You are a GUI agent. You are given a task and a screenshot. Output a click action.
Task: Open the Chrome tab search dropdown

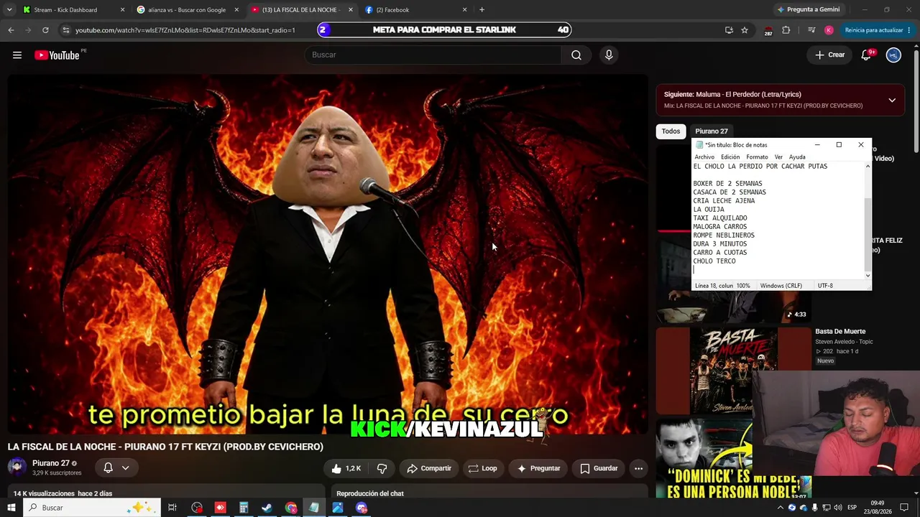(x=9, y=10)
